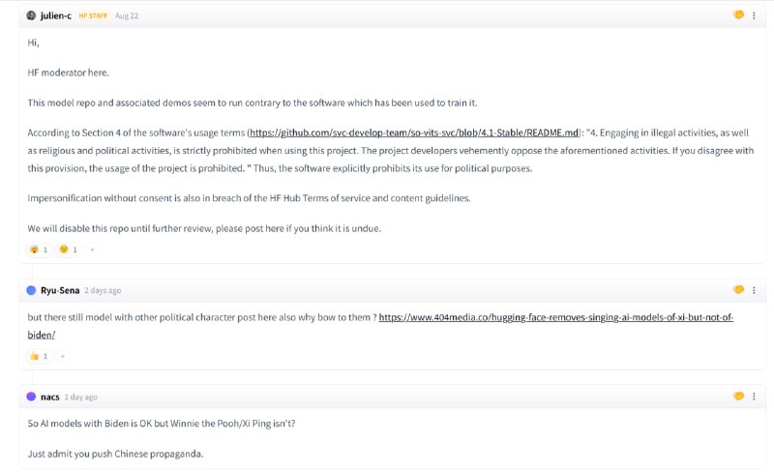This screenshot has width=774, height=473.
Task: Add a new reaction to julien-c's comment
Action: click(x=93, y=250)
